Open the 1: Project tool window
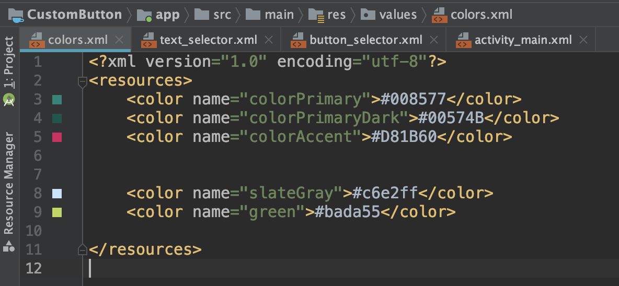 (x=9, y=62)
